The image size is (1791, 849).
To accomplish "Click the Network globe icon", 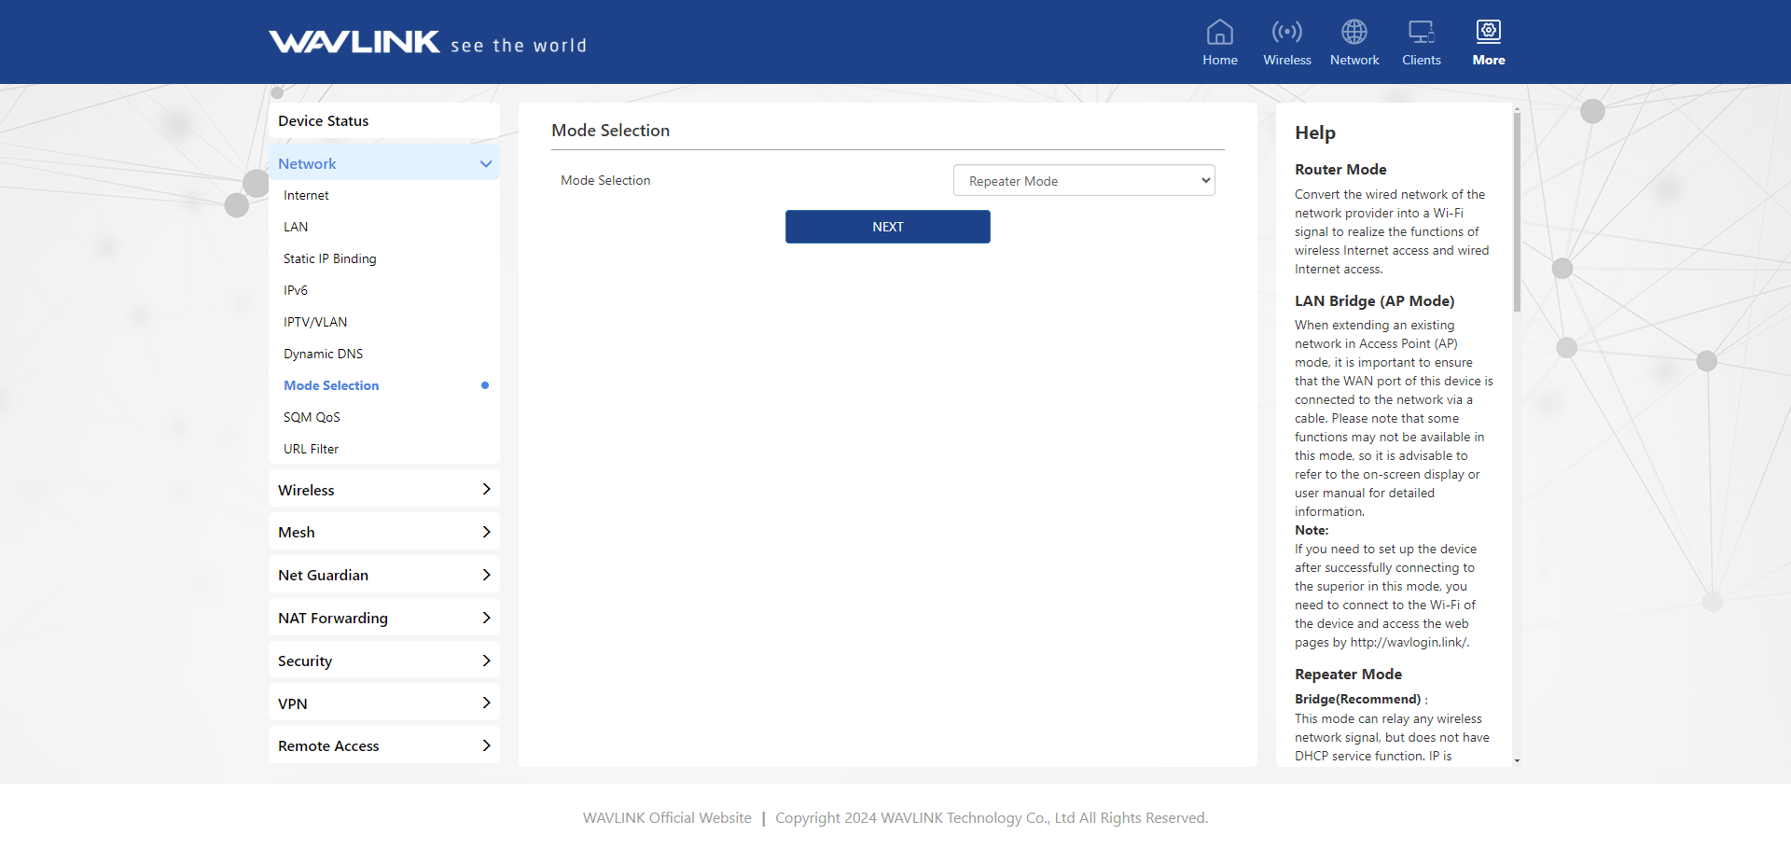I will click(x=1354, y=33).
